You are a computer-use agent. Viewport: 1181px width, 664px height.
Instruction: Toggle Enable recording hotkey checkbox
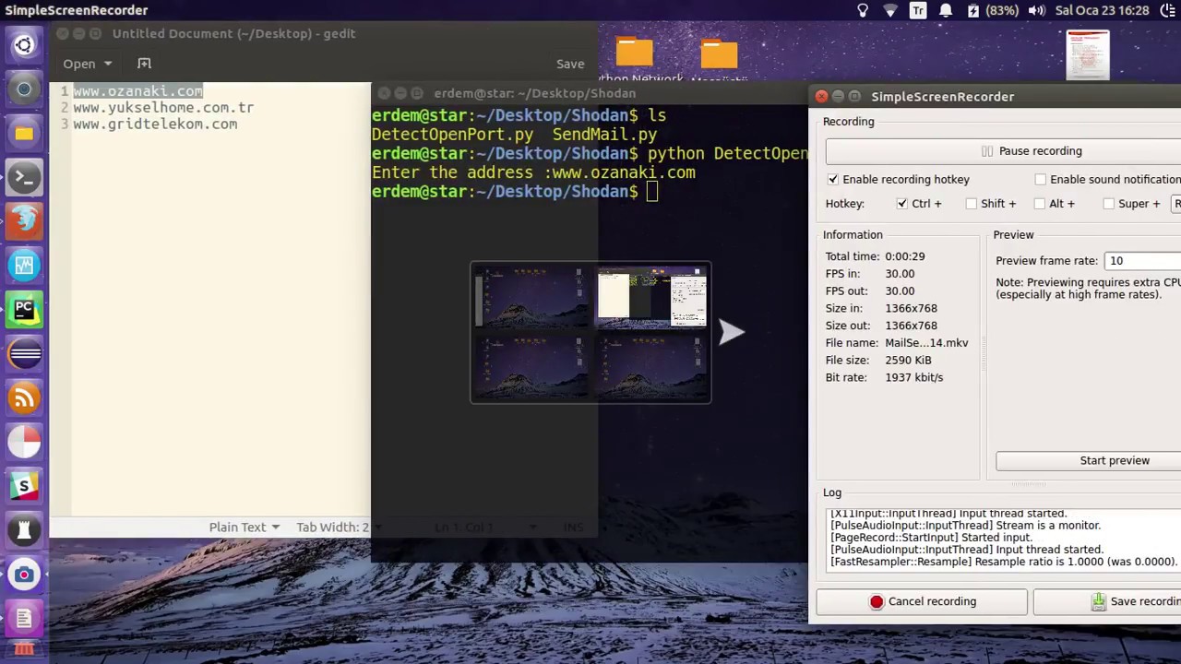[x=833, y=179]
